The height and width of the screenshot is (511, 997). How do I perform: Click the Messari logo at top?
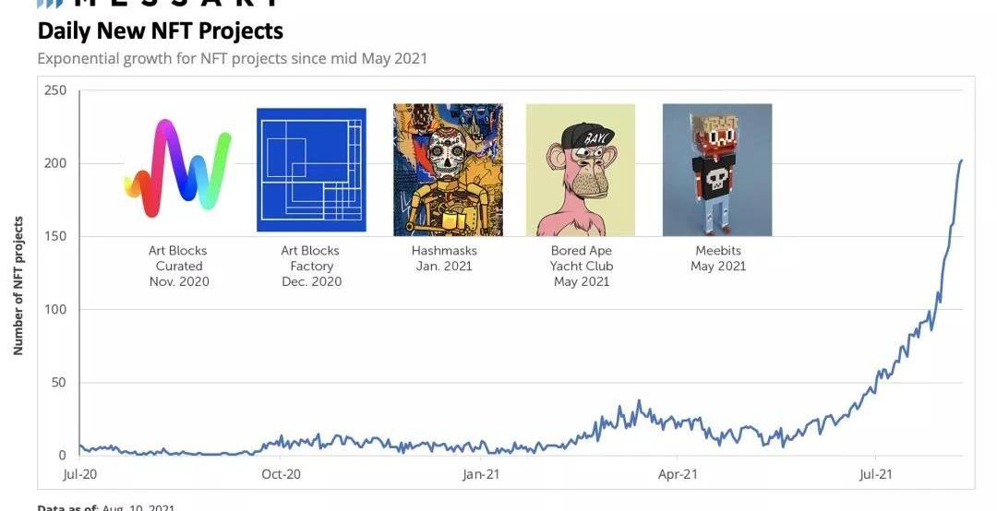pyautogui.click(x=157, y=4)
